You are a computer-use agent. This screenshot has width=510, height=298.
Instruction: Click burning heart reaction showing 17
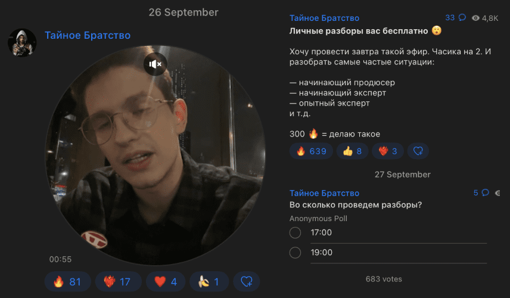point(119,281)
